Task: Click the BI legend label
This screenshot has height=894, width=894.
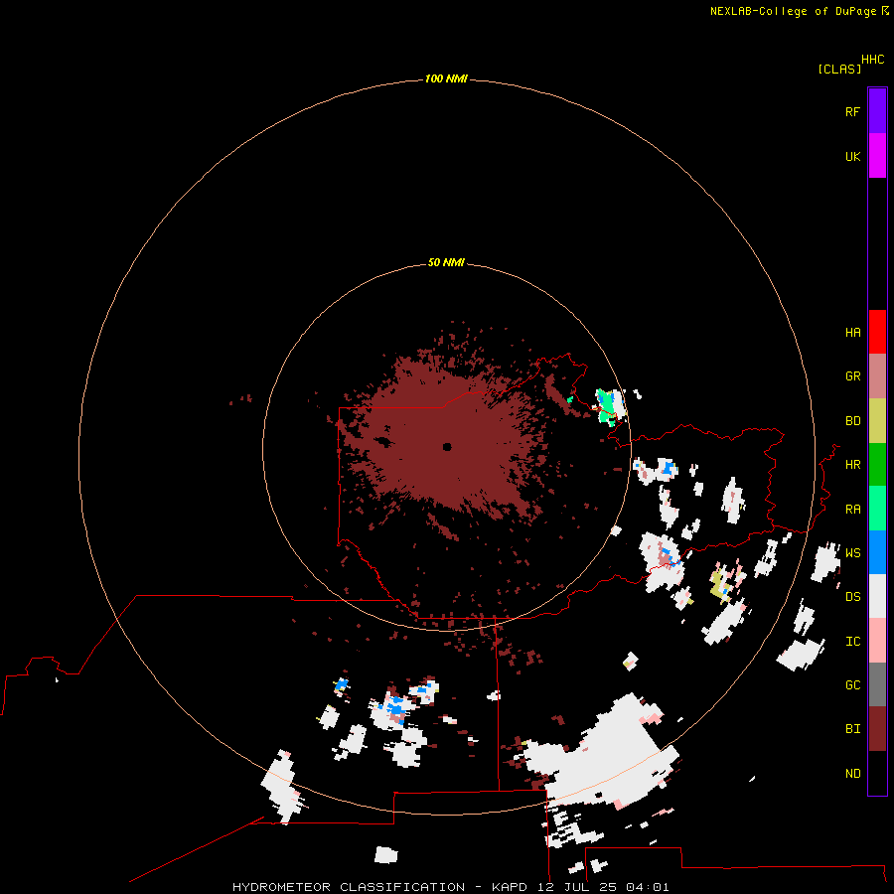Action: (x=852, y=729)
